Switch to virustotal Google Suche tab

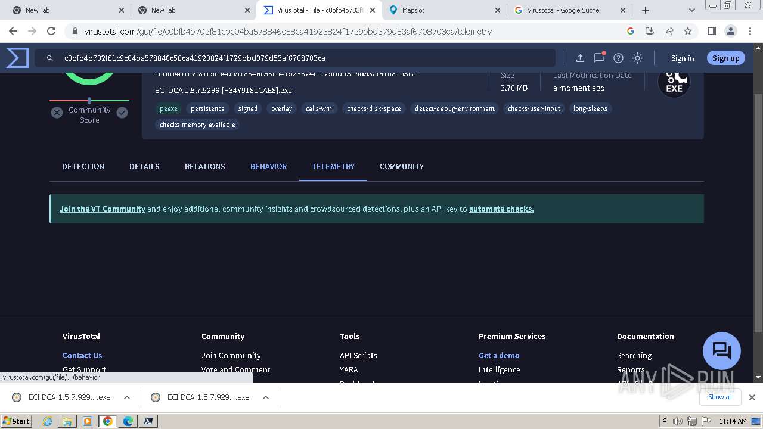pyautogui.click(x=569, y=10)
